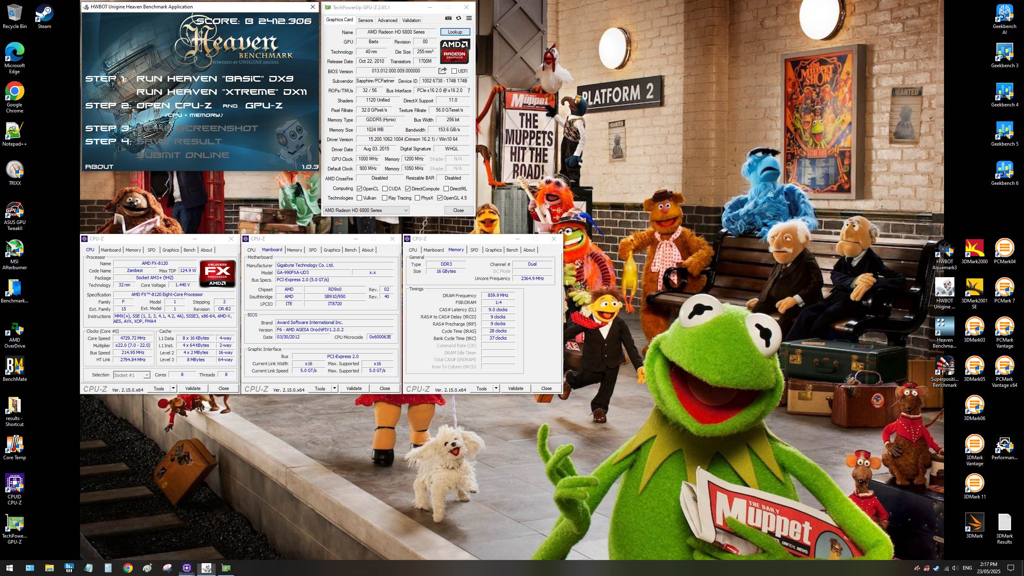Open the PCMark04 desktop icon
This screenshot has height=576, width=1024.
1004,252
